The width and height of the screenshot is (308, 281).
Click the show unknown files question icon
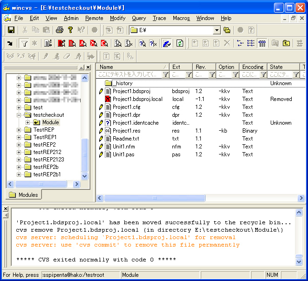(x=142, y=43)
